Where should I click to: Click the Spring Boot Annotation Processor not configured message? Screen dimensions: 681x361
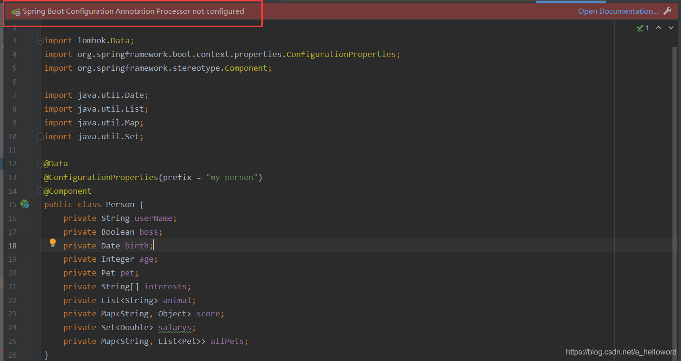(133, 11)
